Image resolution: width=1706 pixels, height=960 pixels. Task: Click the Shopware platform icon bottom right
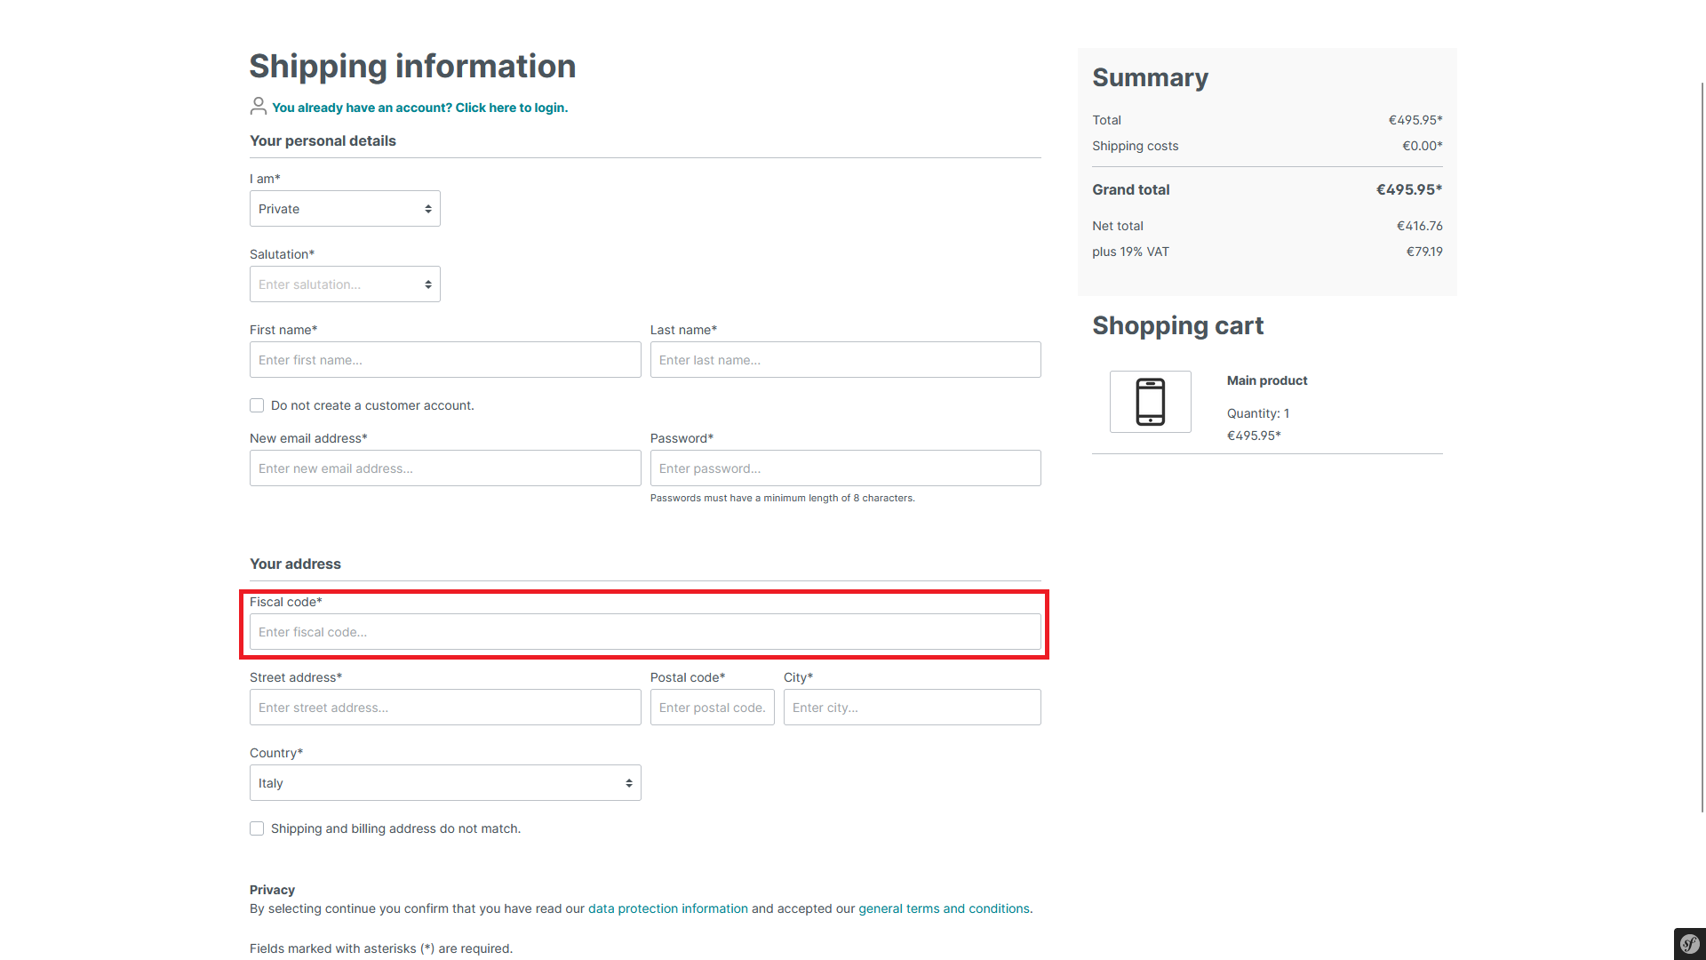(1690, 945)
